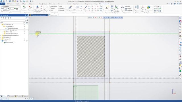Open the Ограничение constraint tool

[x=107, y=8]
